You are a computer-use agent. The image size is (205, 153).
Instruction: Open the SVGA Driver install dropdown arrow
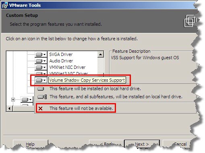pos(45,54)
